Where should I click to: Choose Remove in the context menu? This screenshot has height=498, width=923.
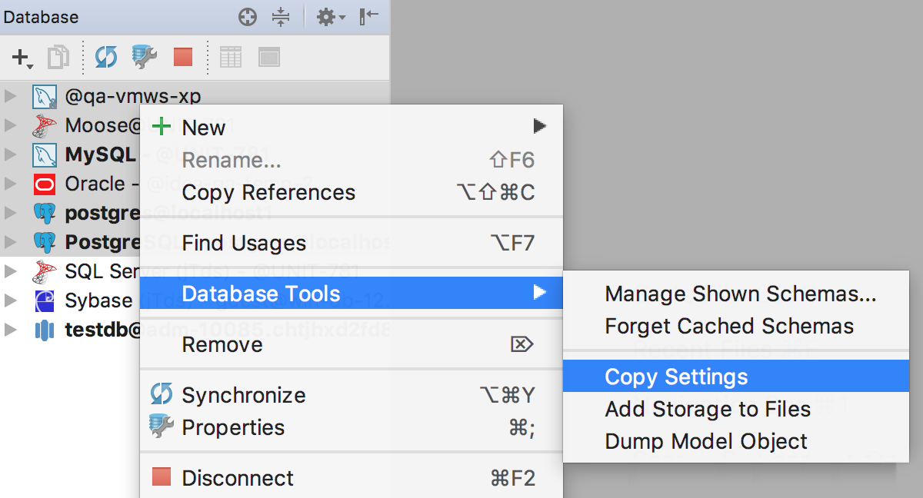point(351,344)
